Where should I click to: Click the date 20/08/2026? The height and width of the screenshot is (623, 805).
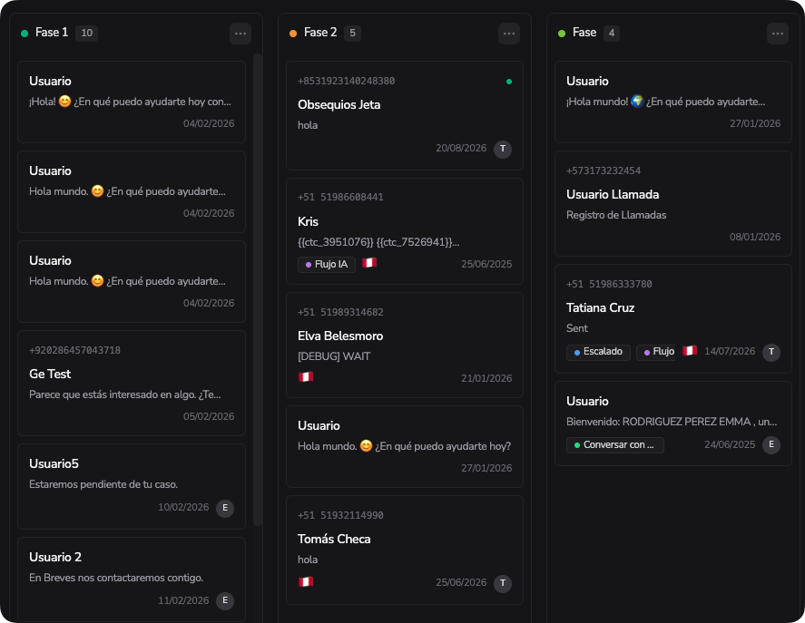(461, 149)
